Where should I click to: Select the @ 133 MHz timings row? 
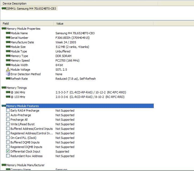click(17, 97)
